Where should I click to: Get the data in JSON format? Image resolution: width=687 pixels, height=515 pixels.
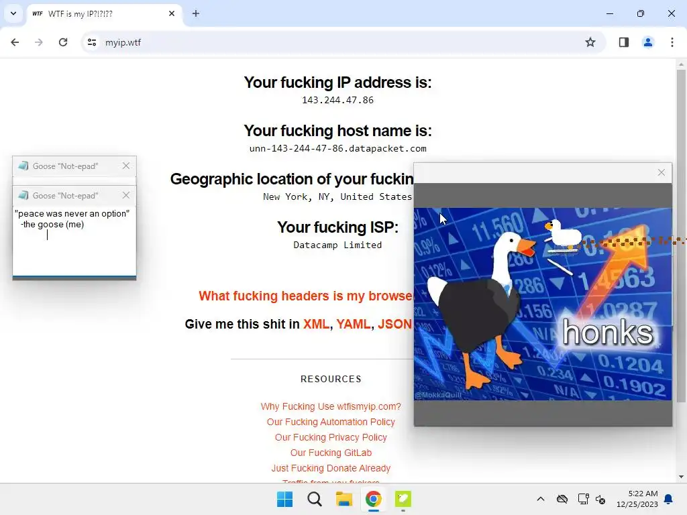click(394, 324)
